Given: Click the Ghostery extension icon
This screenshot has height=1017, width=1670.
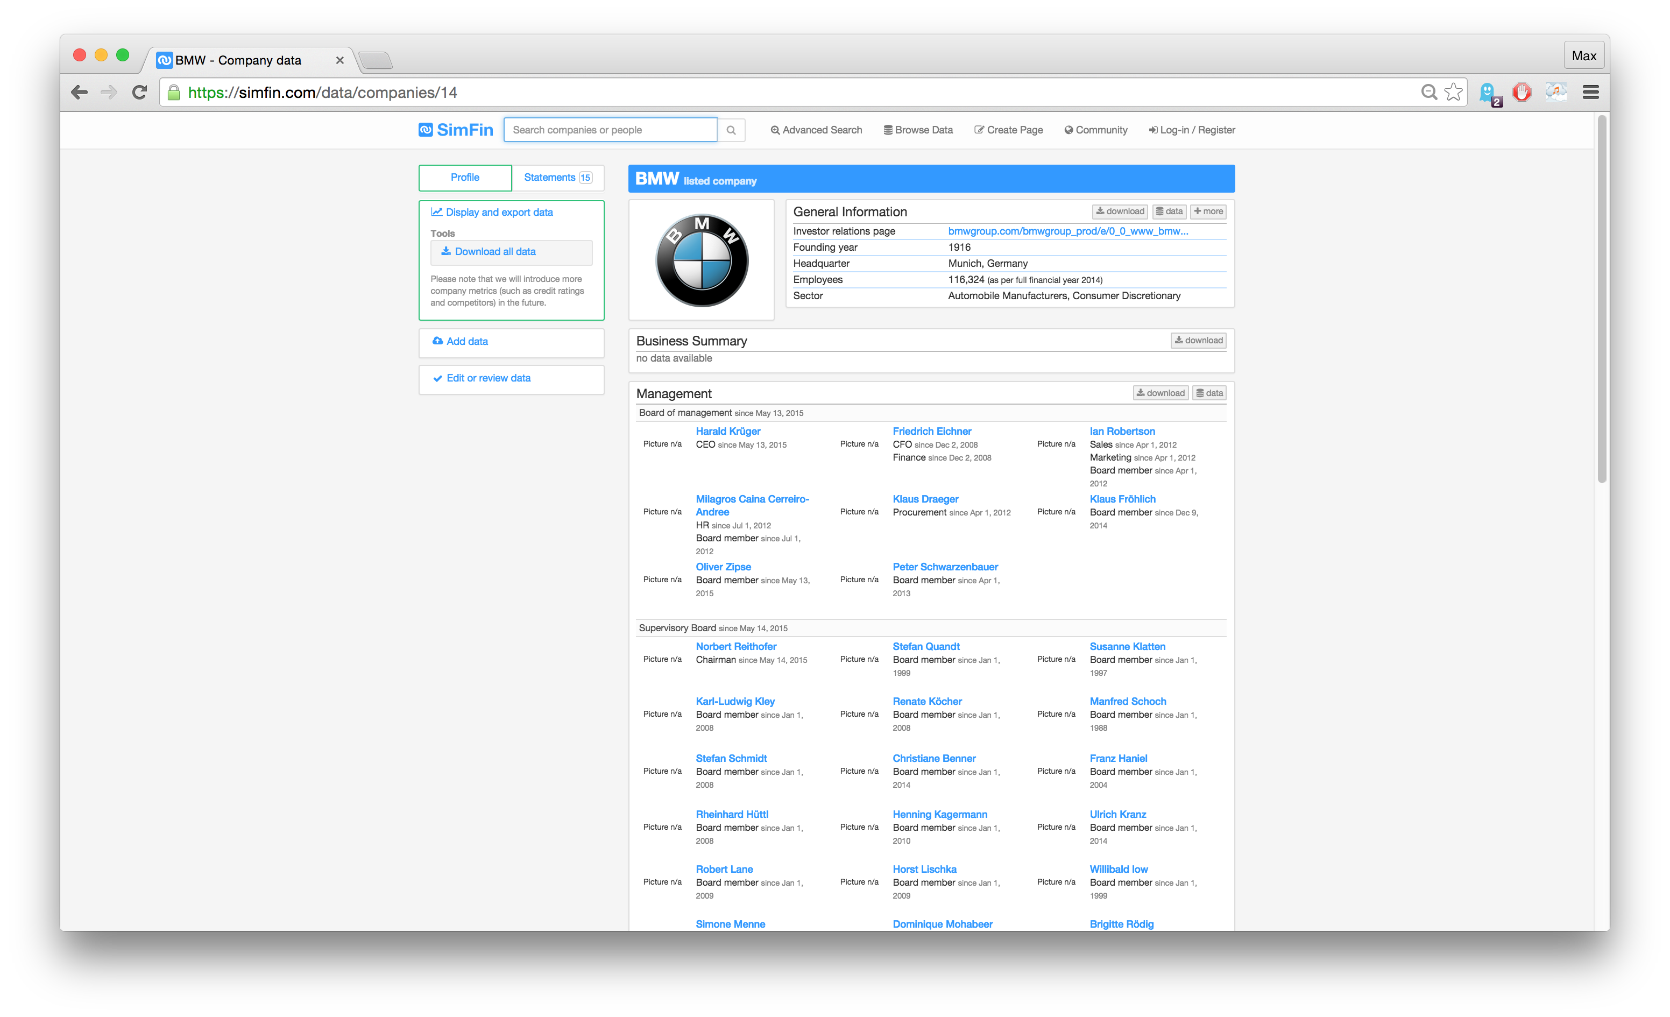Looking at the screenshot, I should tap(1488, 92).
